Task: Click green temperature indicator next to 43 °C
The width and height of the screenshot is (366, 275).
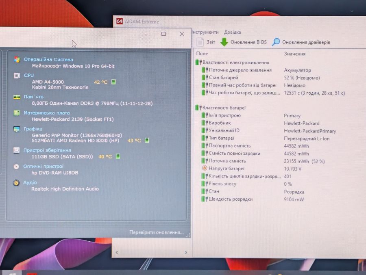Action: click(147, 140)
